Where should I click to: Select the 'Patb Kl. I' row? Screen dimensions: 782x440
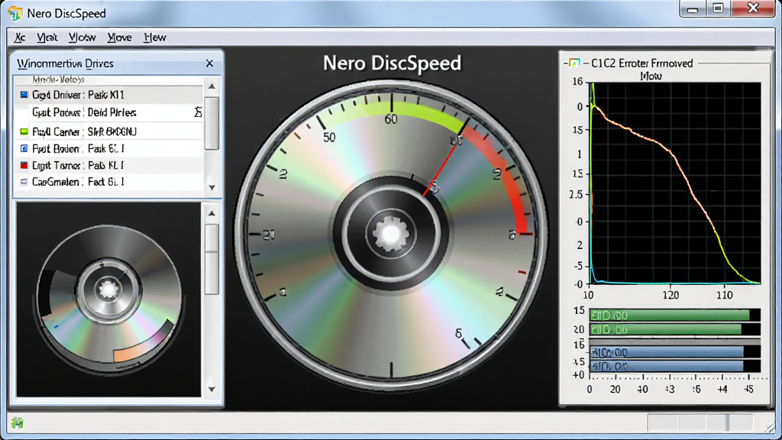[108, 165]
